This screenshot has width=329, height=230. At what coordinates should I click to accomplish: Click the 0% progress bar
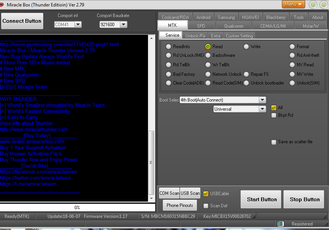click(x=77, y=208)
